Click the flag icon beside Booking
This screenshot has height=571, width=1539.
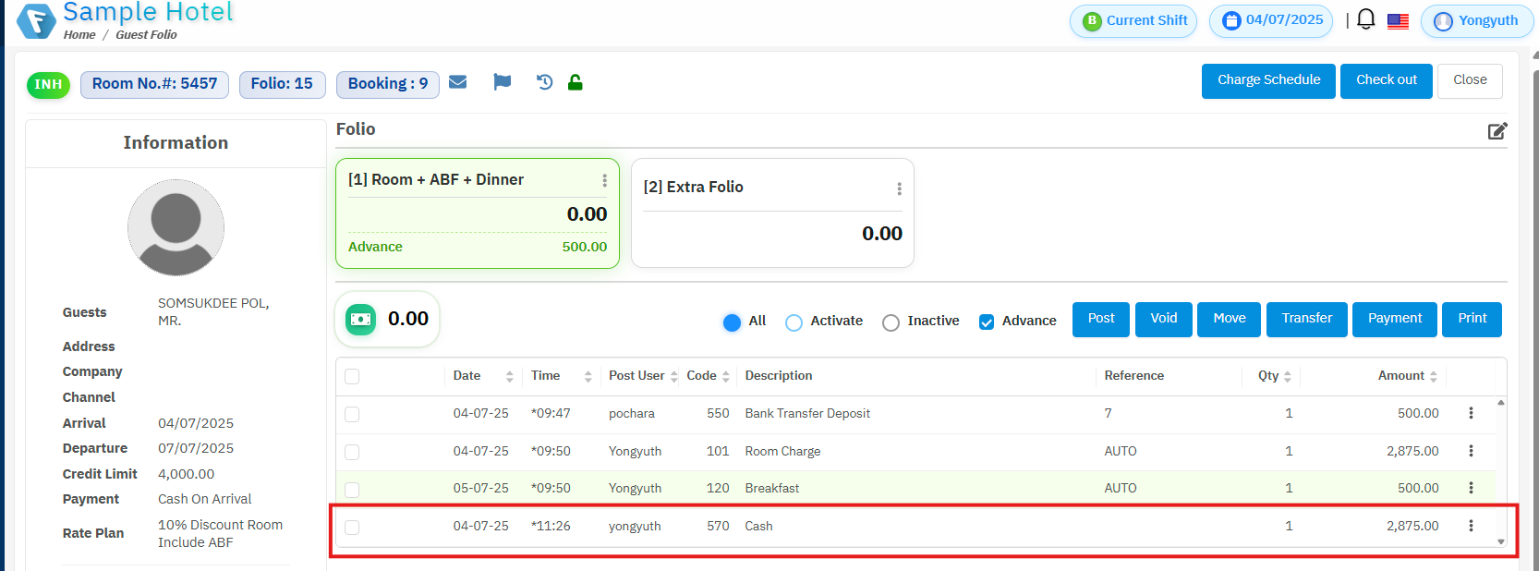(502, 82)
